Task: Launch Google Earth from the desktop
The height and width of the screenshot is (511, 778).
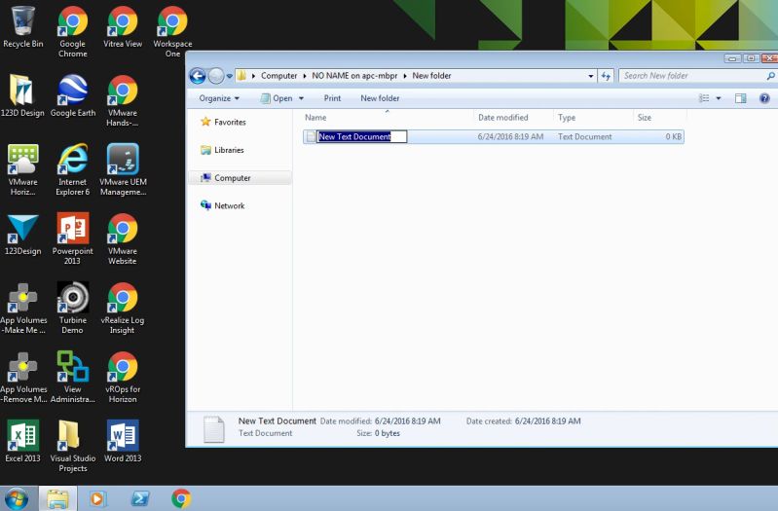Action: click(73, 96)
